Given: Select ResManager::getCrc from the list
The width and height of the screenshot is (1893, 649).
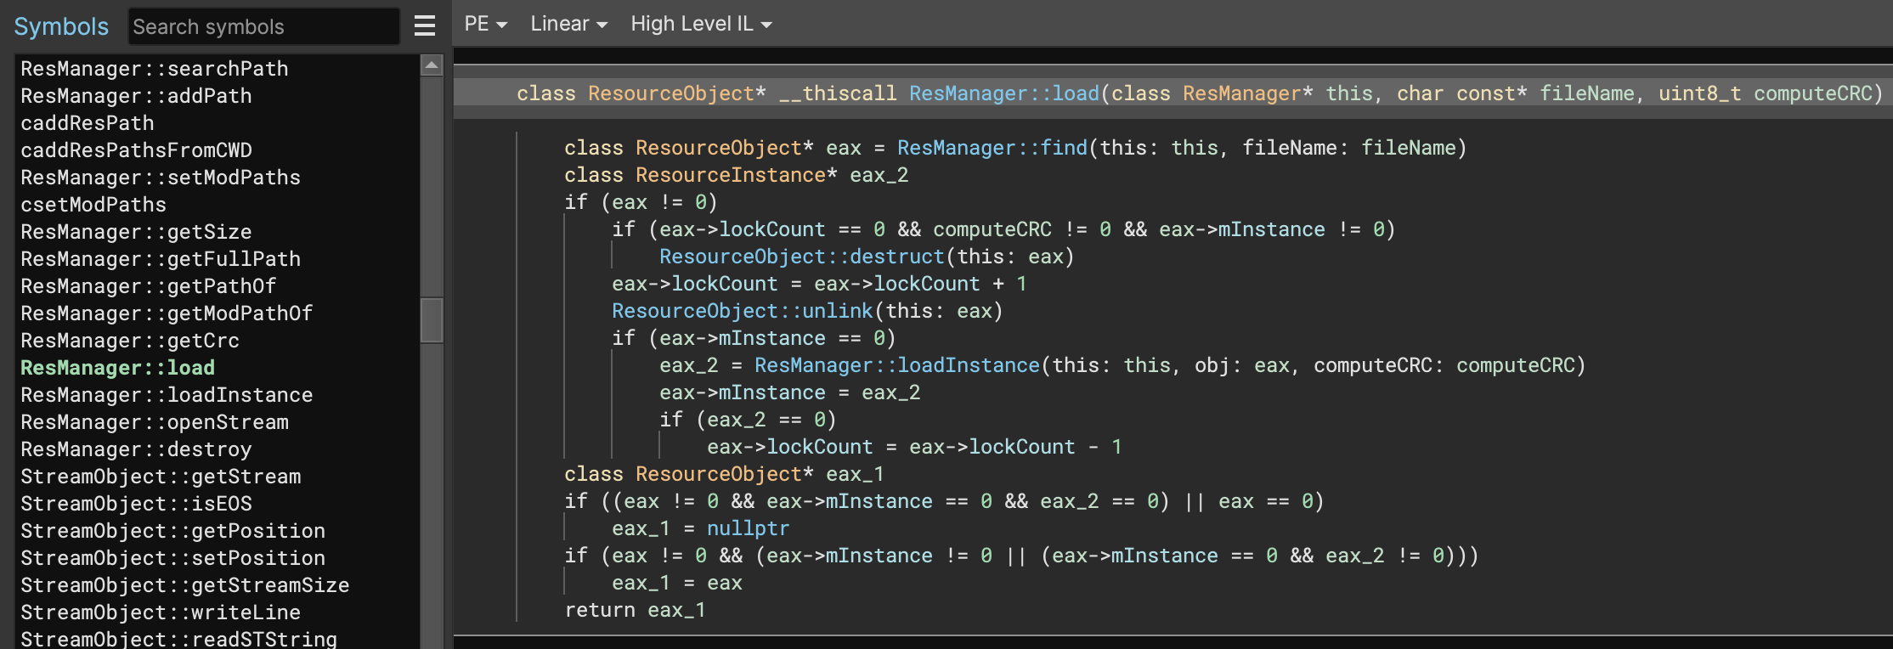Looking at the screenshot, I should click(x=130, y=341).
